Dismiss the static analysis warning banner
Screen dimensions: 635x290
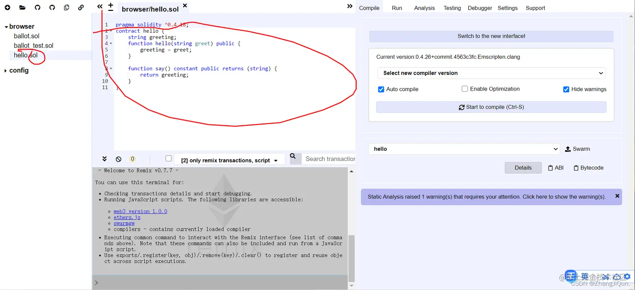tap(617, 196)
